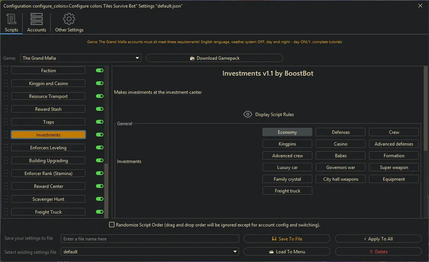The width and height of the screenshot is (429, 262).
Task: Click the settings panel right scrollbar
Action: (x=426, y=108)
